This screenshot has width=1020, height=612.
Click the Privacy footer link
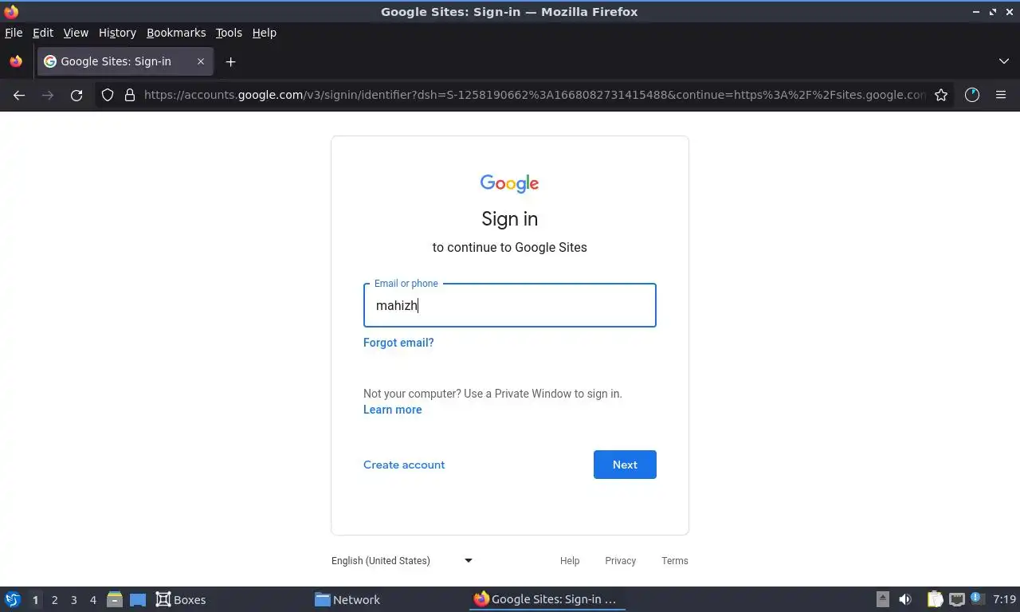click(x=620, y=561)
